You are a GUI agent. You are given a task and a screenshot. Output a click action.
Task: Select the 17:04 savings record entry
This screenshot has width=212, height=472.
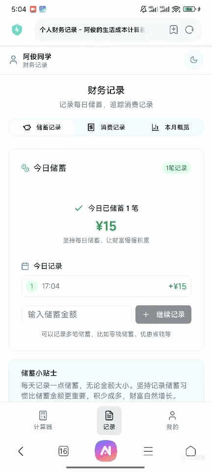coord(106,286)
